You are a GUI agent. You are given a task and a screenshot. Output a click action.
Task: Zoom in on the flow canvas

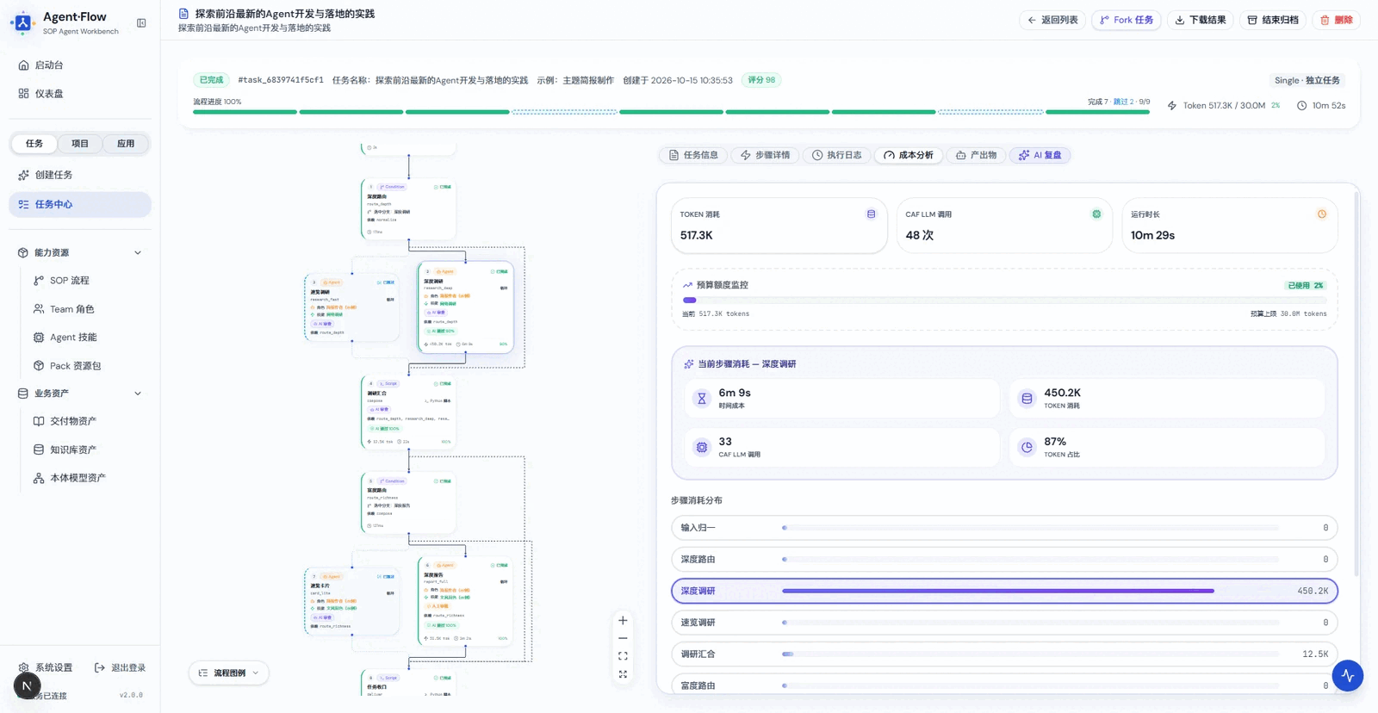pyautogui.click(x=623, y=620)
